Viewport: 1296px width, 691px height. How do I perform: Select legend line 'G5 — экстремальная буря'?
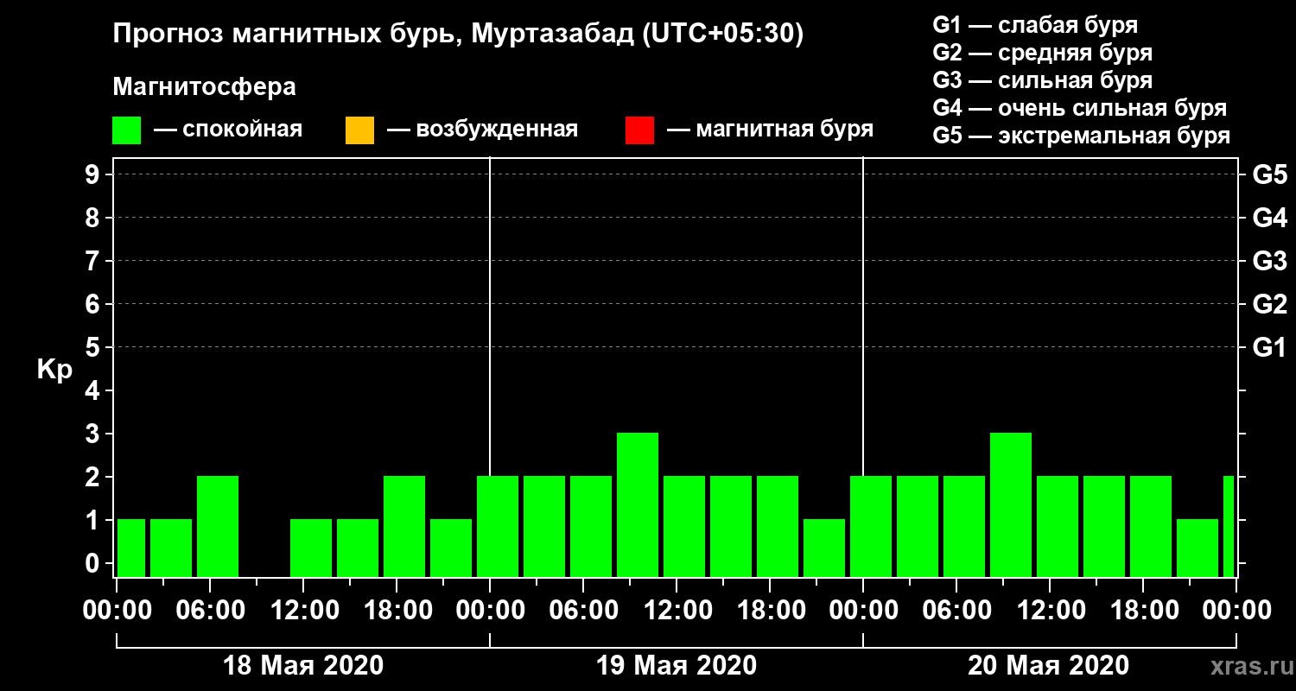click(x=1082, y=136)
